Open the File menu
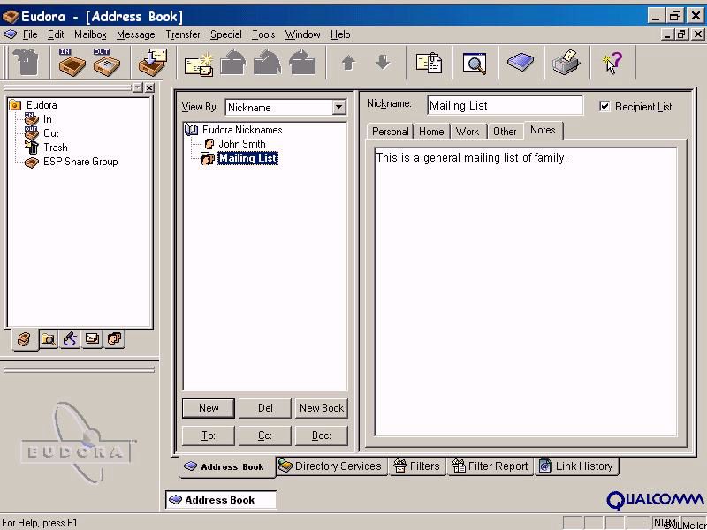Screen dimensions: 707x530 30,34
